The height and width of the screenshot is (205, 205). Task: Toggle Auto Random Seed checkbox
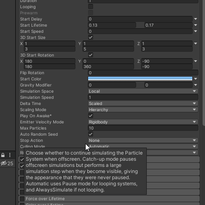[91, 134]
